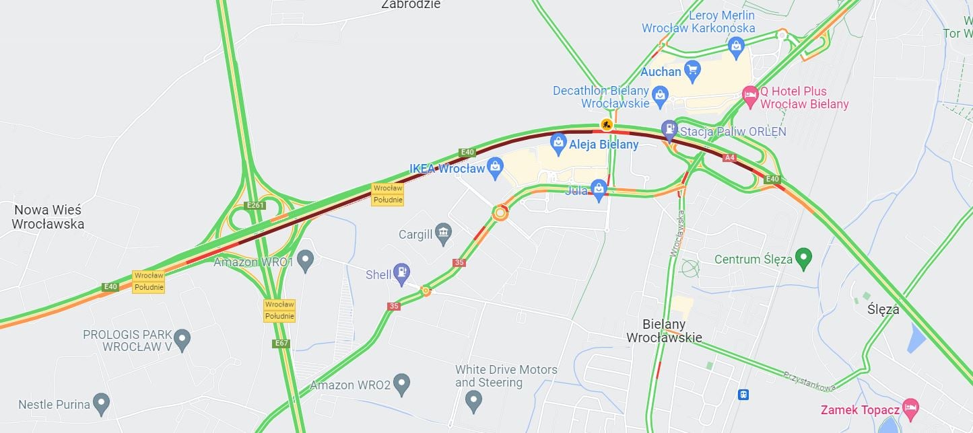Screen dimensions: 973x433
Task: Open the Q Hotel Plus lodging marker
Action: 750,97
